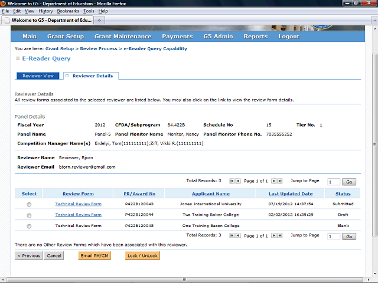Screen dimensions: 378x283
Task: Open the History menu
Action: 45,11
